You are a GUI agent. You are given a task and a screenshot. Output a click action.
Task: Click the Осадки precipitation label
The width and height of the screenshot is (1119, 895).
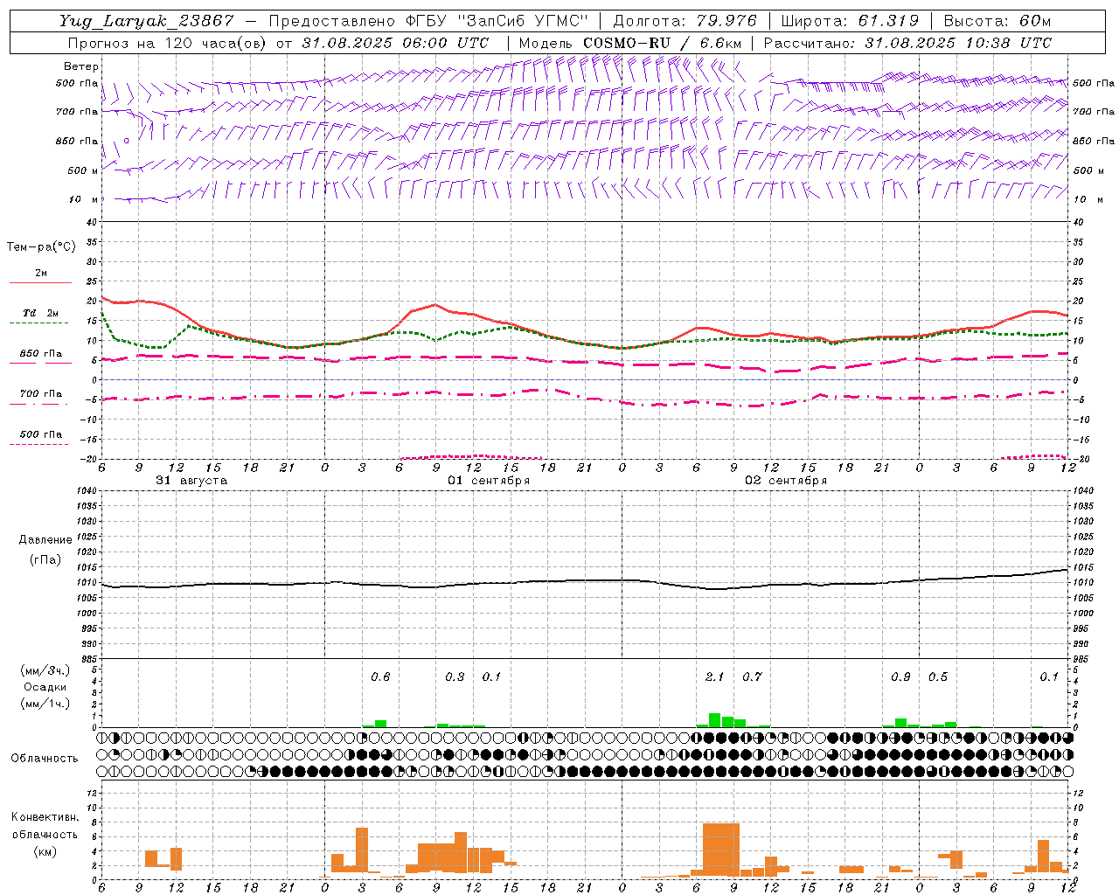45,687
